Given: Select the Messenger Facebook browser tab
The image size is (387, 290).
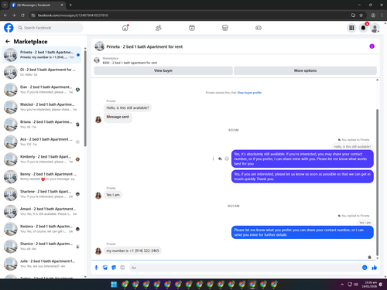Looking at the screenshot, I should [38, 5].
